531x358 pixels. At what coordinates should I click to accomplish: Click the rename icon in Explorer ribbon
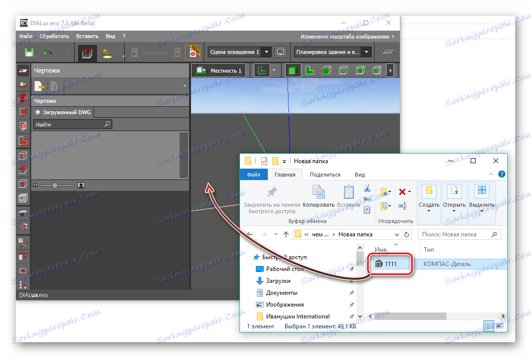tap(402, 206)
